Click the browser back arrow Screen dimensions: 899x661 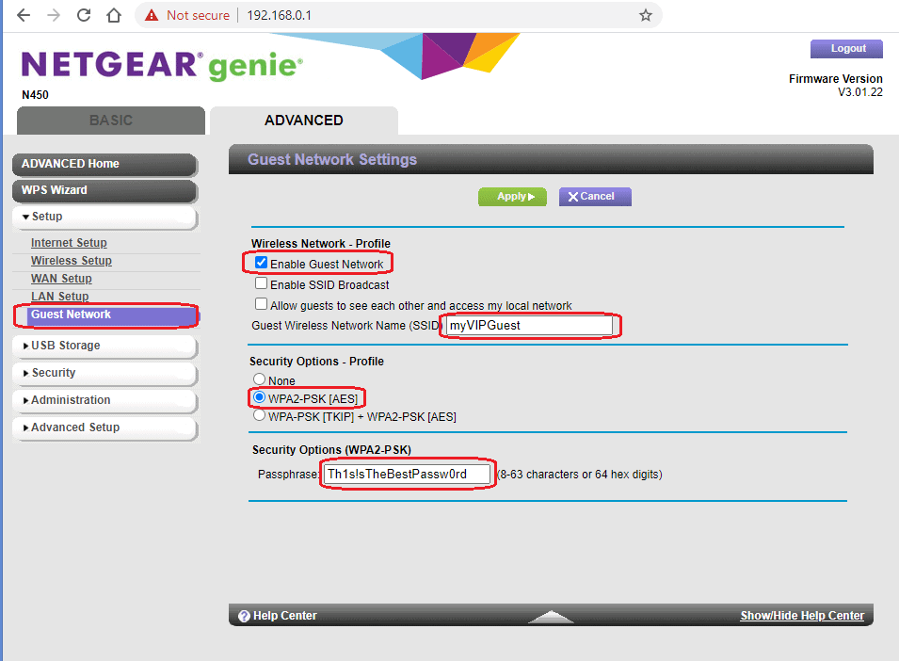(23, 15)
